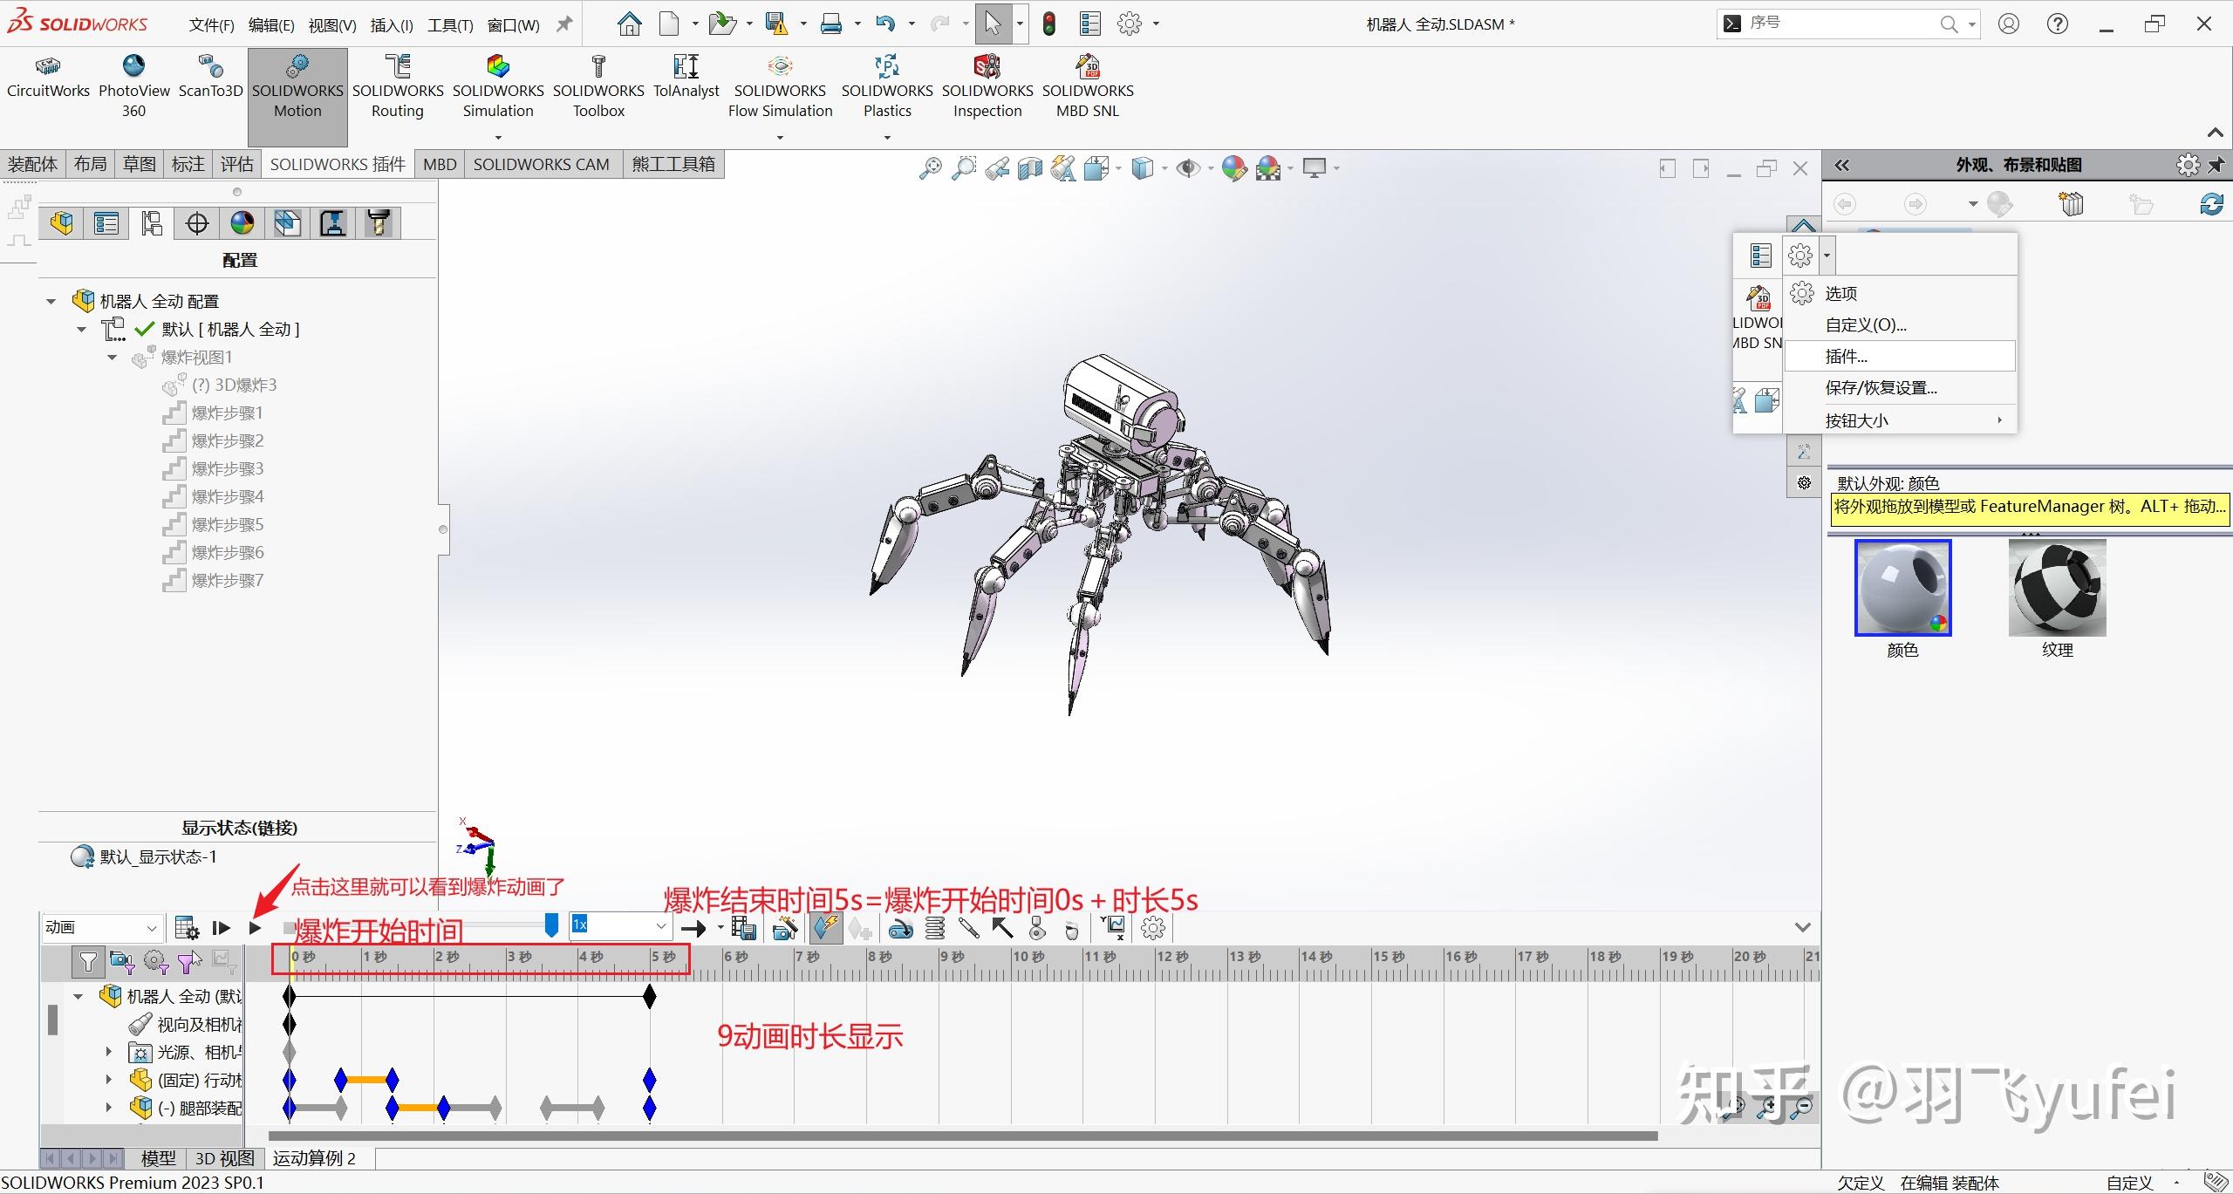
Task: Open Motion Study Properties gear
Action: [x=1153, y=928]
